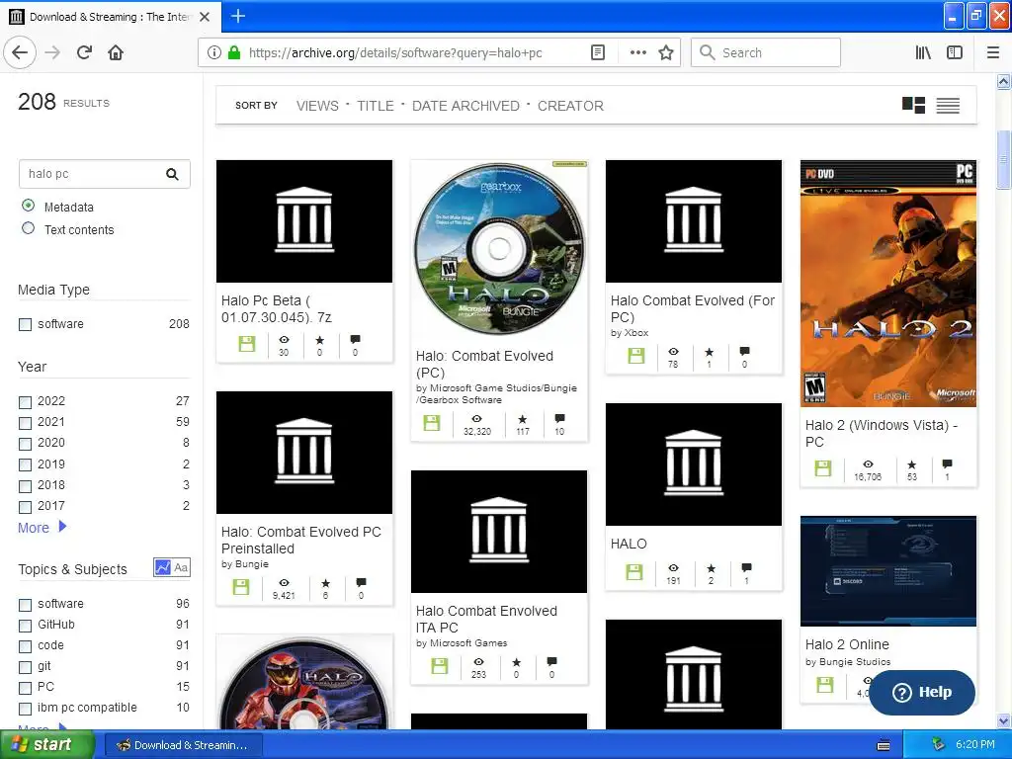Check the GitHub topic checkbox
The image size is (1012, 759).
click(25, 626)
